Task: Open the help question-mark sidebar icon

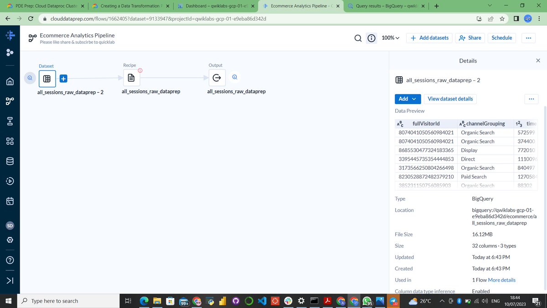Action: point(10,260)
